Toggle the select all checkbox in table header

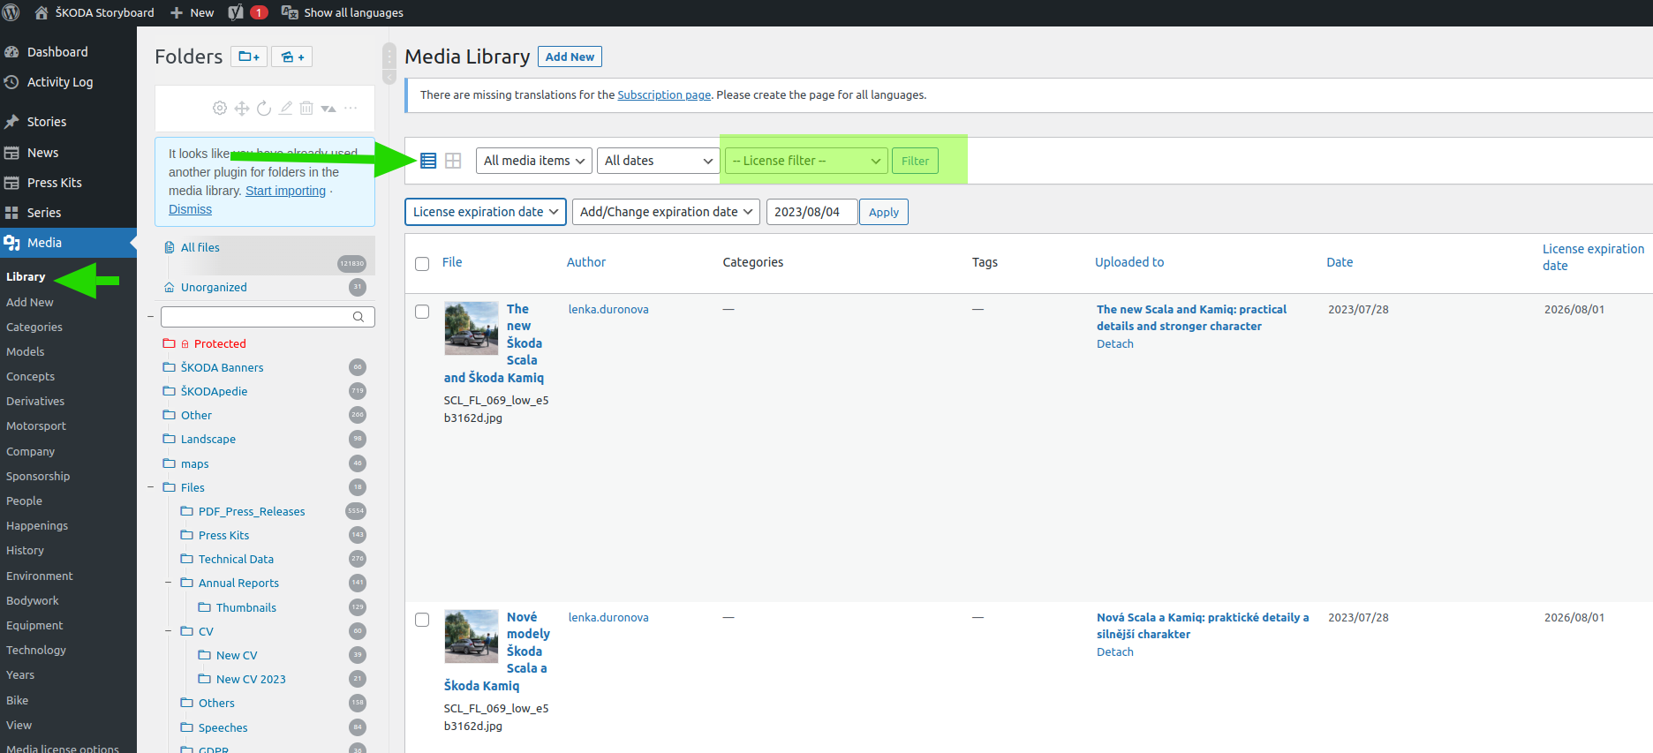[x=422, y=263]
